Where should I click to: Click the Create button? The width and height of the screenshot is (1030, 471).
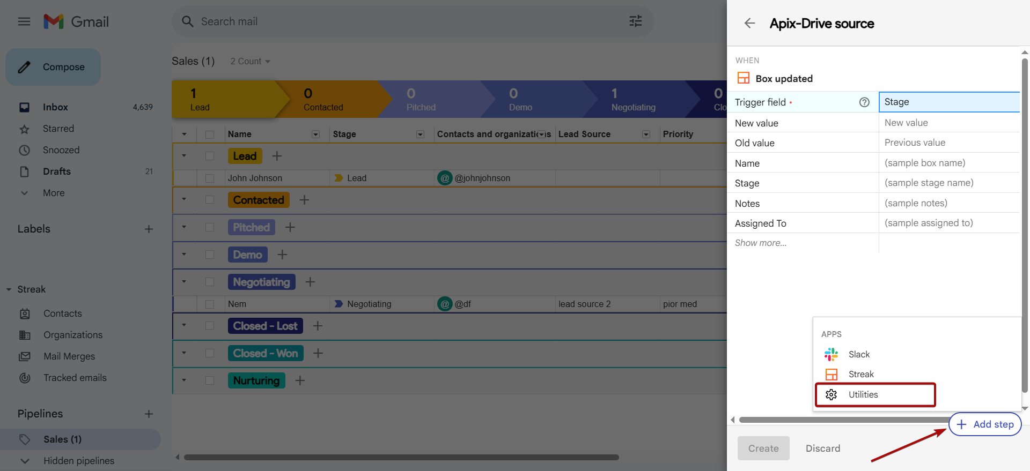763,448
